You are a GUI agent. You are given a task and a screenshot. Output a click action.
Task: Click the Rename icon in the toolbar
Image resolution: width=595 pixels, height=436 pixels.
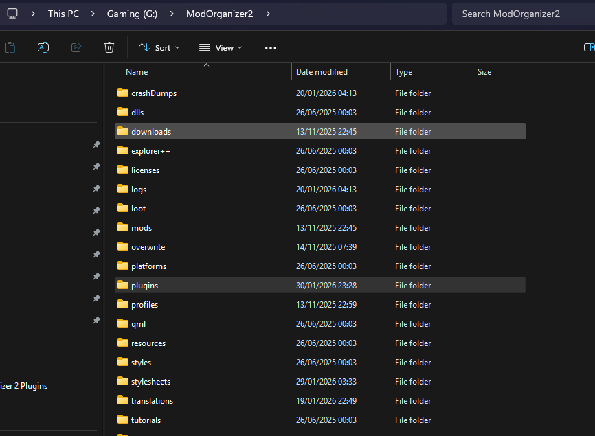43,47
